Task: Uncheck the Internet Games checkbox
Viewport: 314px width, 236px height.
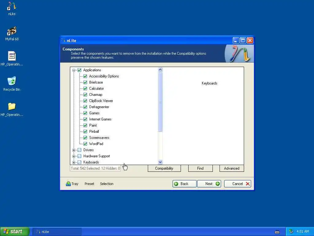Action: (85, 119)
